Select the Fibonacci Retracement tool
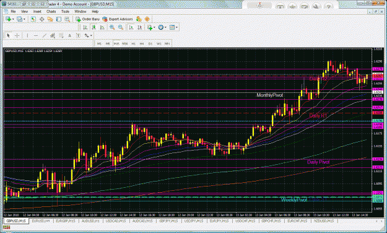 tap(61, 35)
